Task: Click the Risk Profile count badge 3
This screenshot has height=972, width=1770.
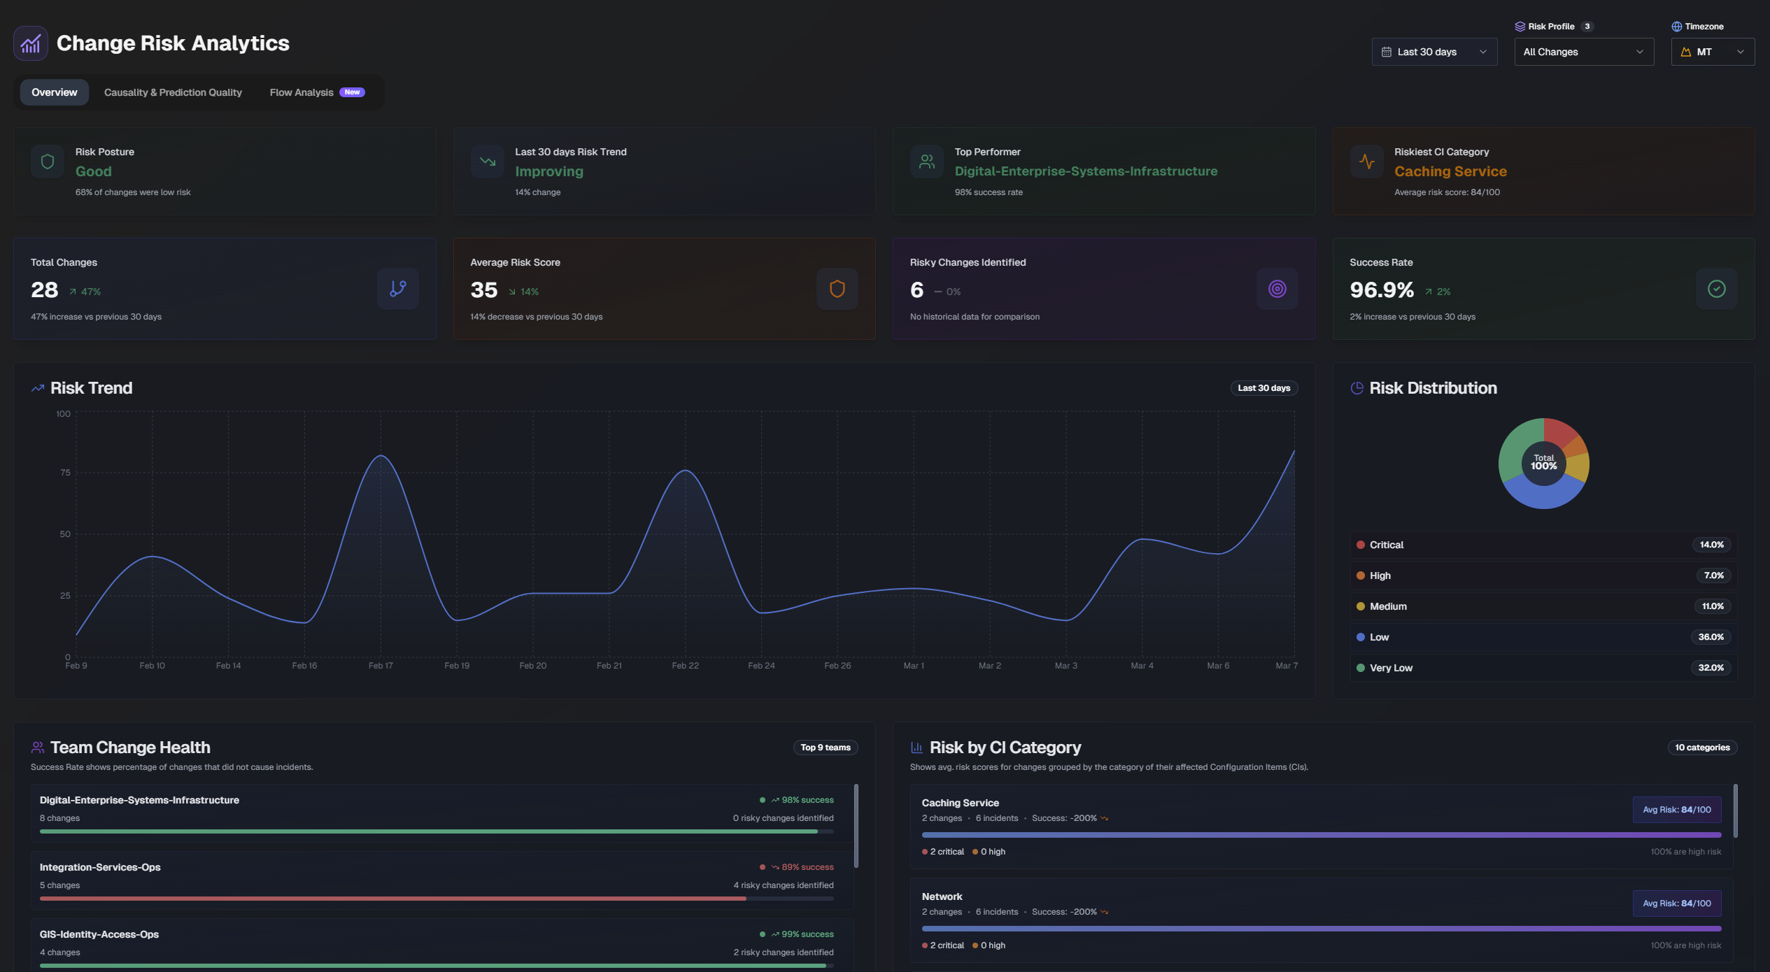Action: 1587,27
